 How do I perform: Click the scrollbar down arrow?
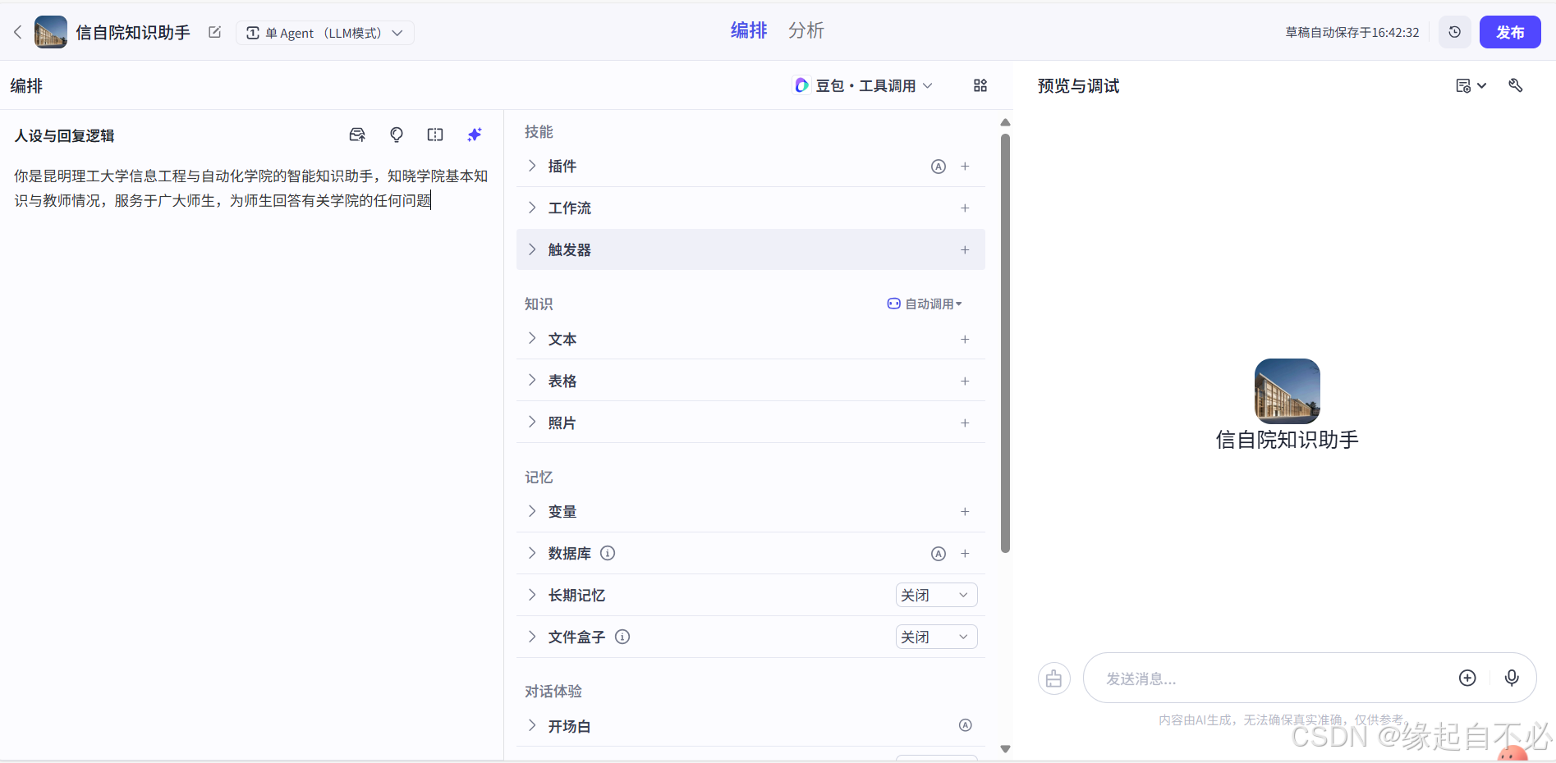click(1005, 748)
